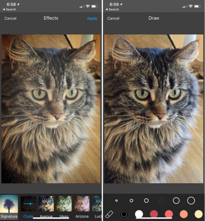Cancel out of the Draw screen
Image resolution: width=205 pixels, height=221 pixels.
click(113, 18)
